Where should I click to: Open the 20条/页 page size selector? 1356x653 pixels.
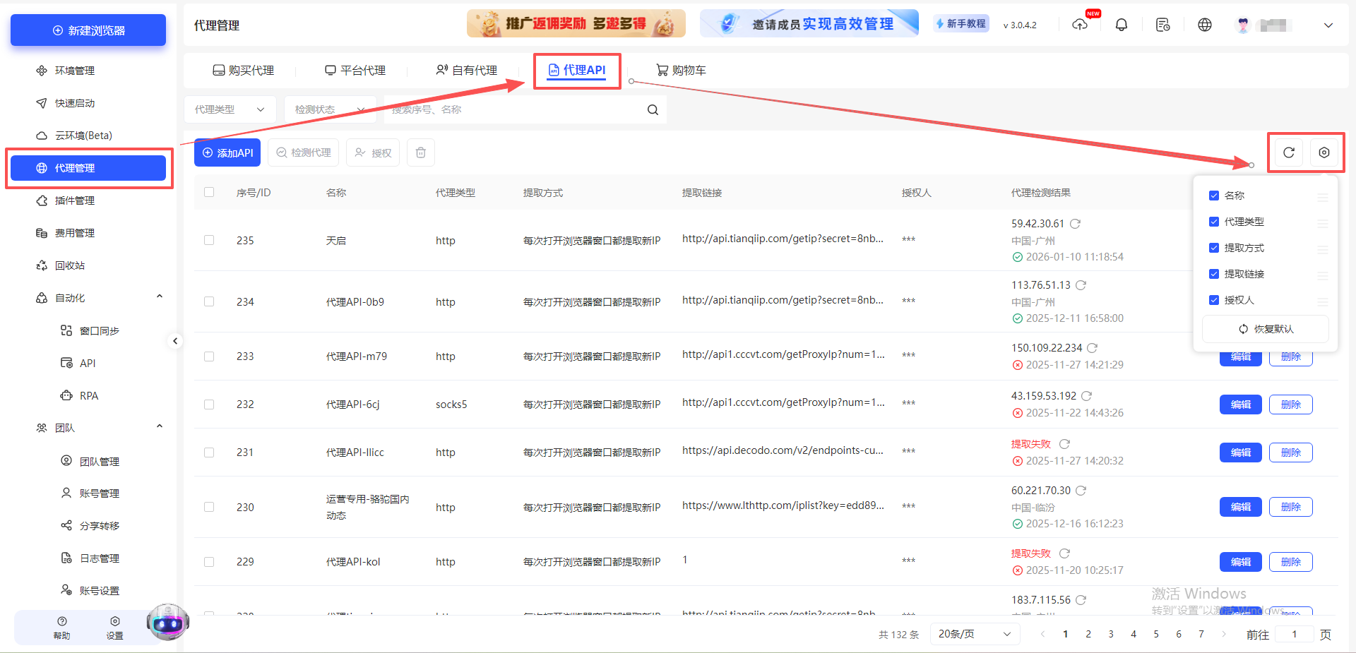click(974, 634)
